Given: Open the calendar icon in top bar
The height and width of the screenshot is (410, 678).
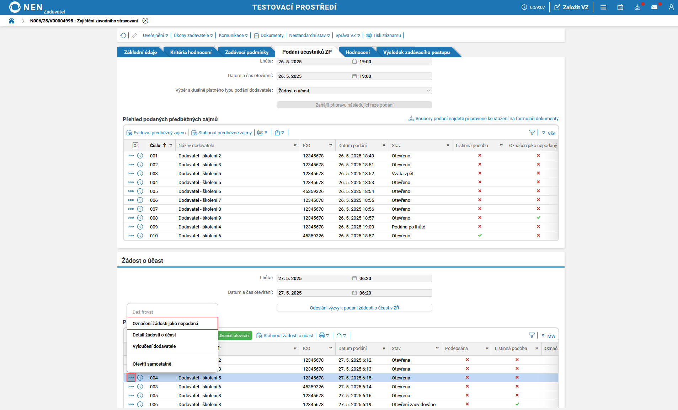Looking at the screenshot, I should coord(620,7).
